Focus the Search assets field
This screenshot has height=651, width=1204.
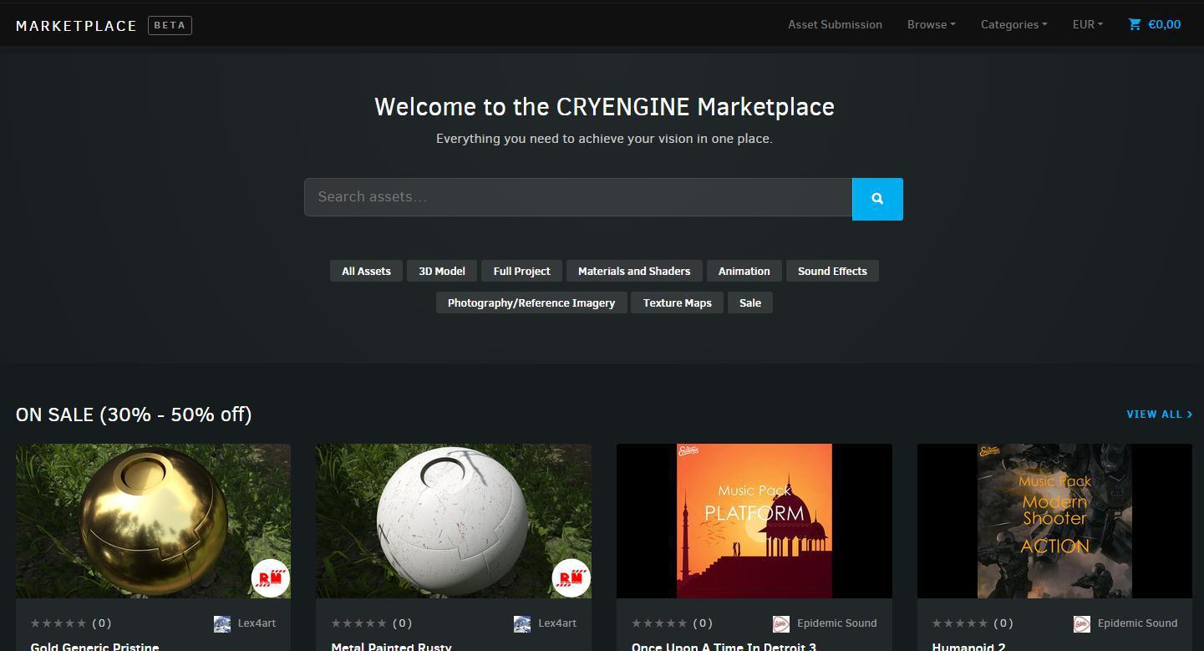pos(578,197)
